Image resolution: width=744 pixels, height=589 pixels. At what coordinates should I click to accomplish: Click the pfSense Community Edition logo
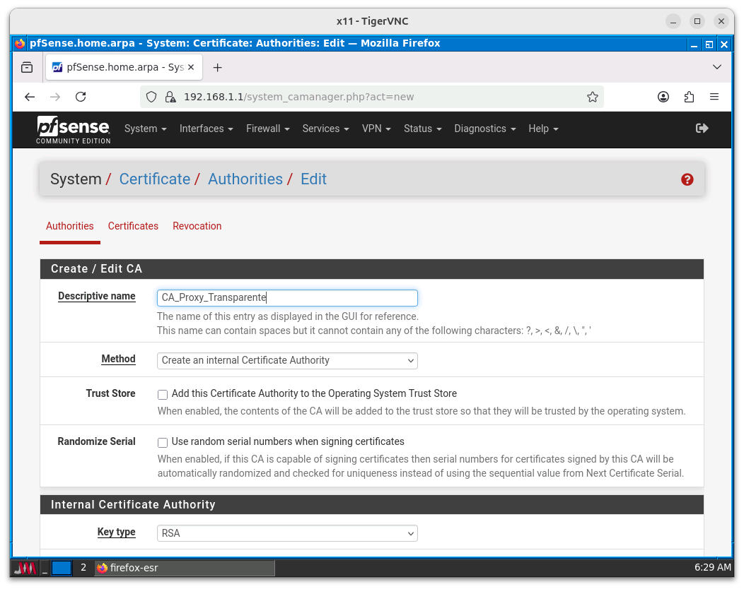click(x=74, y=129)
